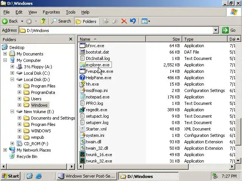
Task: Select the Desktop tree item
Action: [x=17, y=48]
